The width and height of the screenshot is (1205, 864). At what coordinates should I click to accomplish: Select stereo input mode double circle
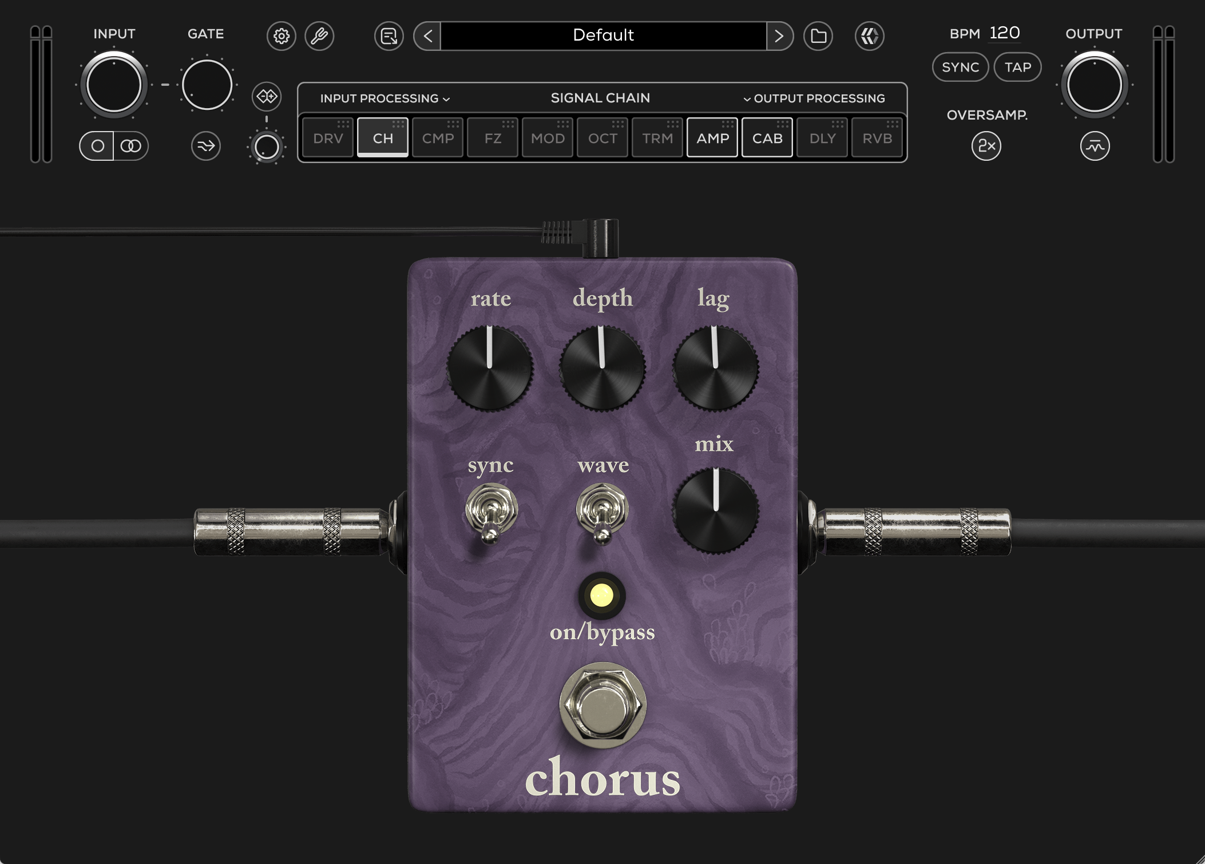131,146
